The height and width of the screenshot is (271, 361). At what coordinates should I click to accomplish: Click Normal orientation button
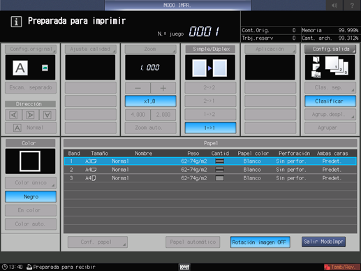[31, 128]
